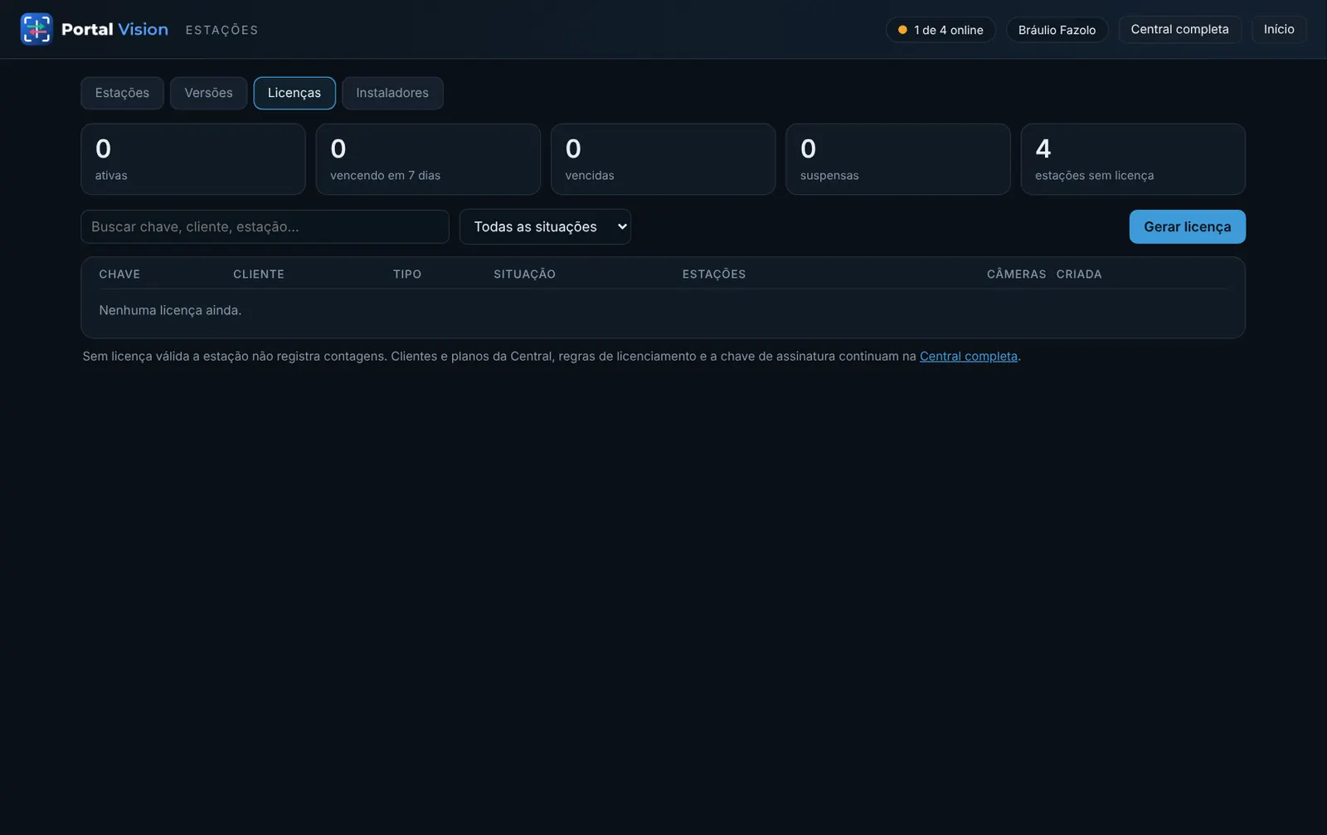Go to the Instaladores tab
The width and height of the screenshot is (1327, 835).
click(392, 93)
